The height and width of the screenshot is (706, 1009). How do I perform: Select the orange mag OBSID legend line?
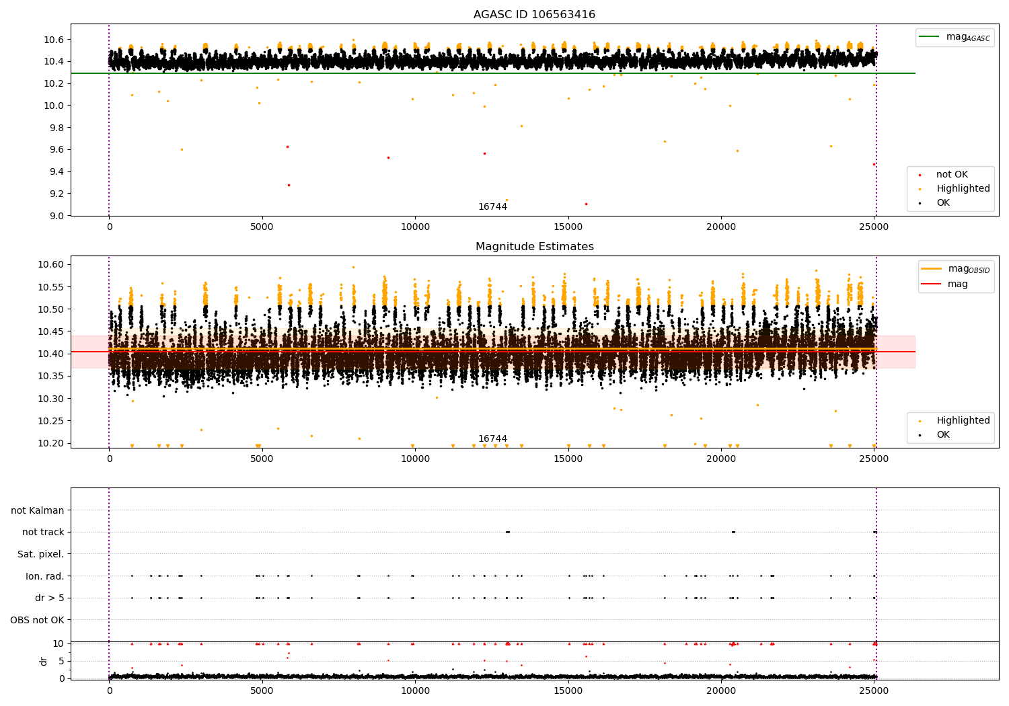pyautogui.click(x=932, y=269)
